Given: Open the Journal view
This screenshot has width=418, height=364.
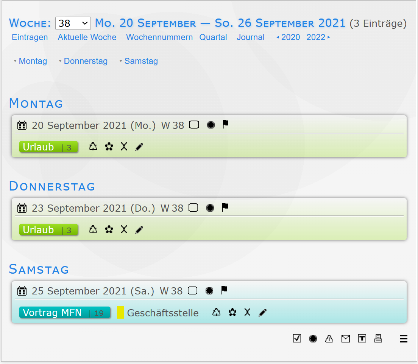Looking at the screenshot, I should [251, 37].
